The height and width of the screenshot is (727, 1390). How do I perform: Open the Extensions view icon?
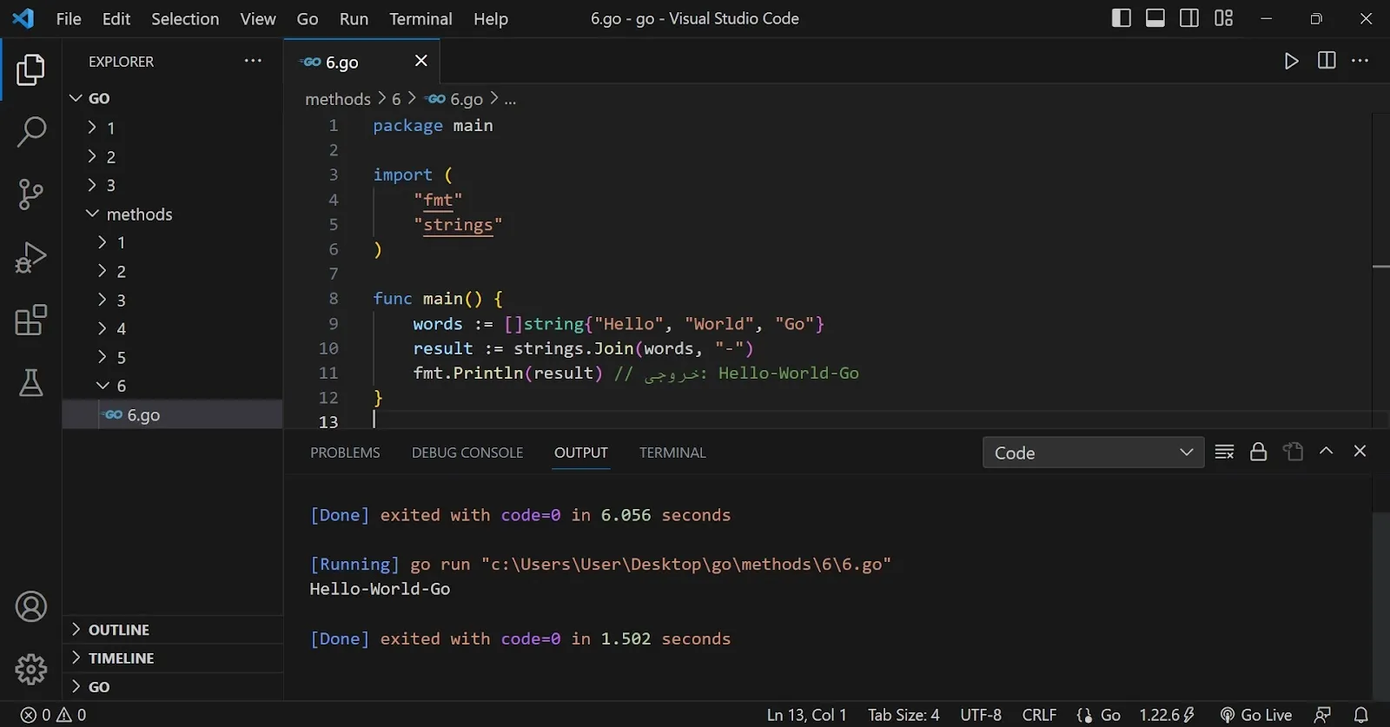[30, 320]
